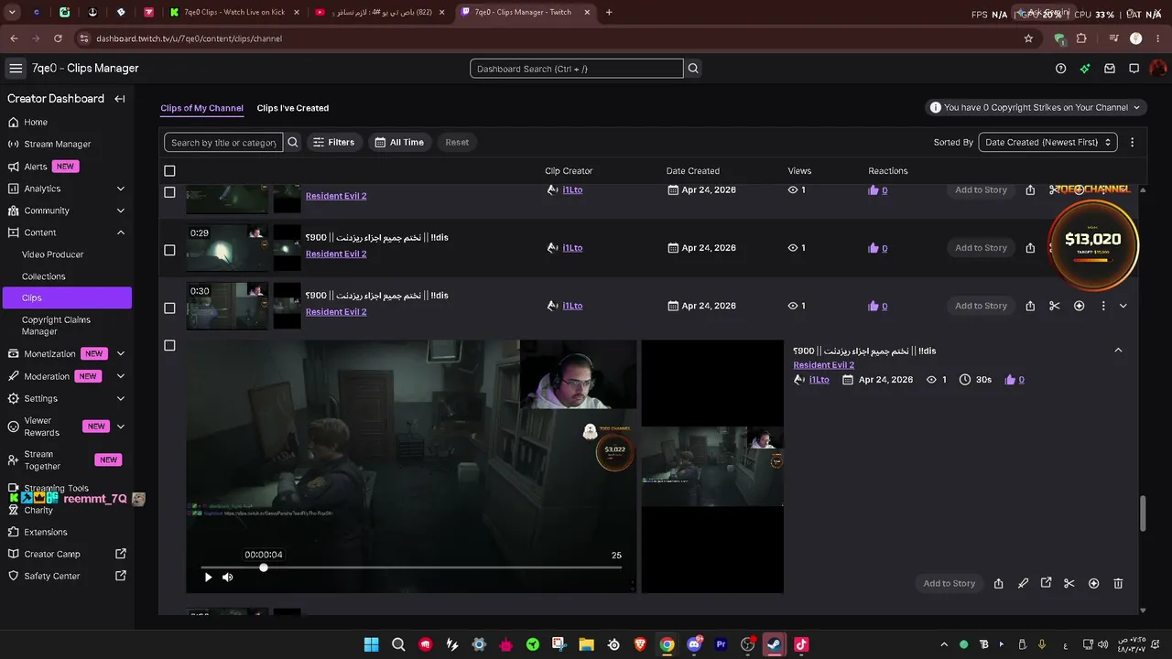Delete the expanded clip with trash icon
This screenshot has height=659, width=1172.
[x=1118, y=583]
